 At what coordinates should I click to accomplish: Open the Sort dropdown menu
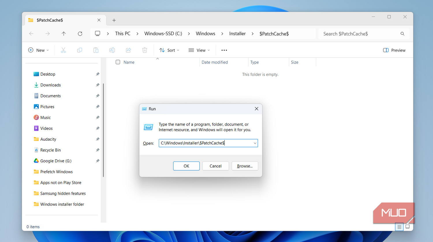pos(169,50)
